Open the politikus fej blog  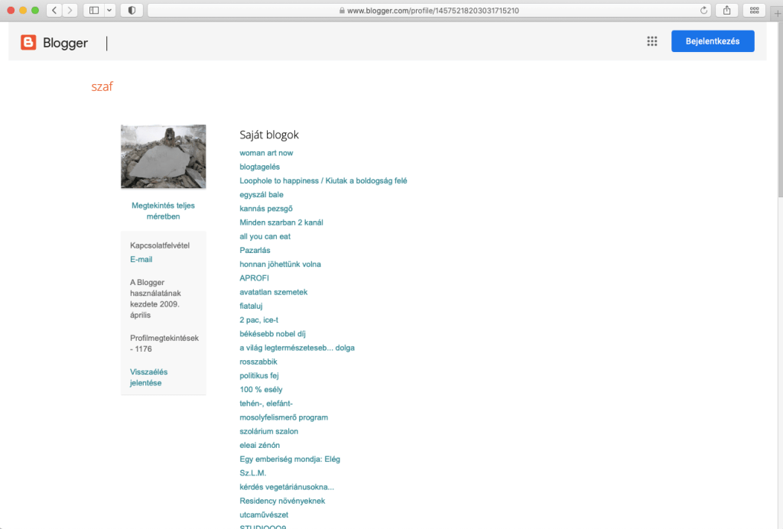pos(259,376)
